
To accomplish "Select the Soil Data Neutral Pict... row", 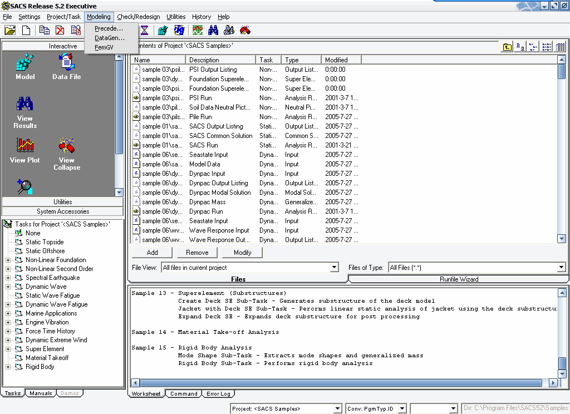I will (x=245, y=107).
